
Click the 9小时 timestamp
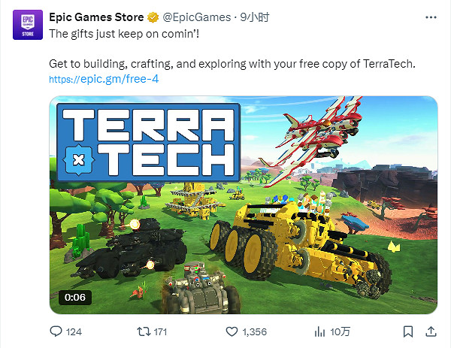[255, 17]
